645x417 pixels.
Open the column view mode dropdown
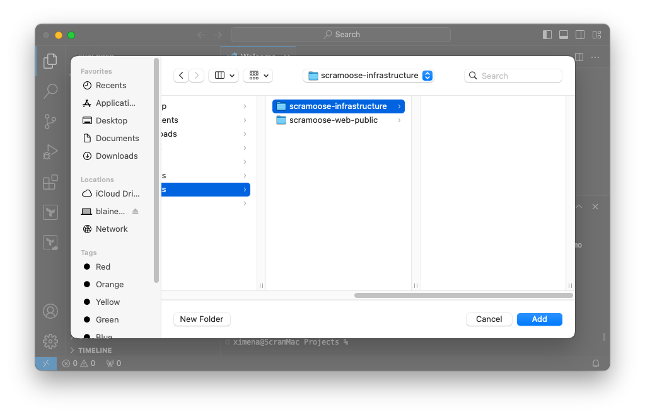point(223,76)
